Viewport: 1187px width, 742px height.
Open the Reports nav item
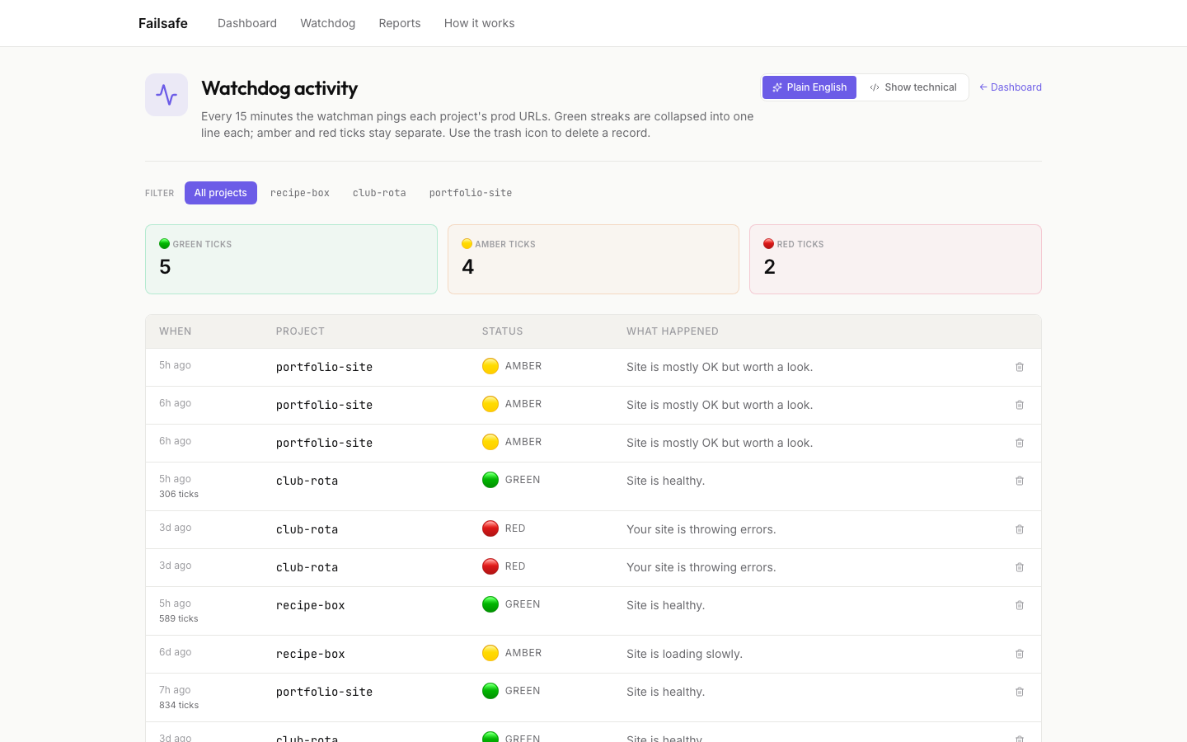400,23
